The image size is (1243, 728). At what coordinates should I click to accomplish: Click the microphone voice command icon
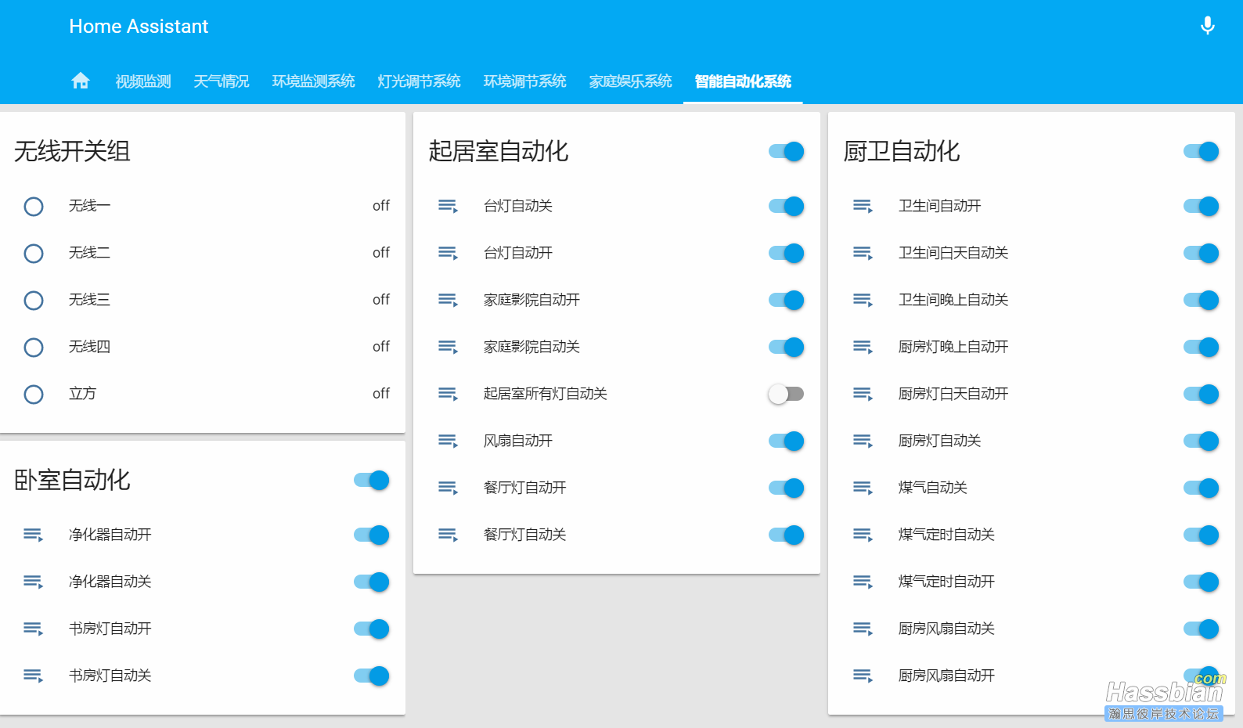pyautogui.click(x=1208, y=26)
